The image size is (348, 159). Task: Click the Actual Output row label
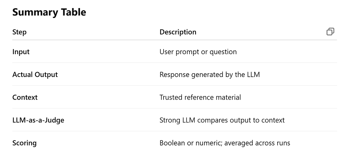pos(35,75)
